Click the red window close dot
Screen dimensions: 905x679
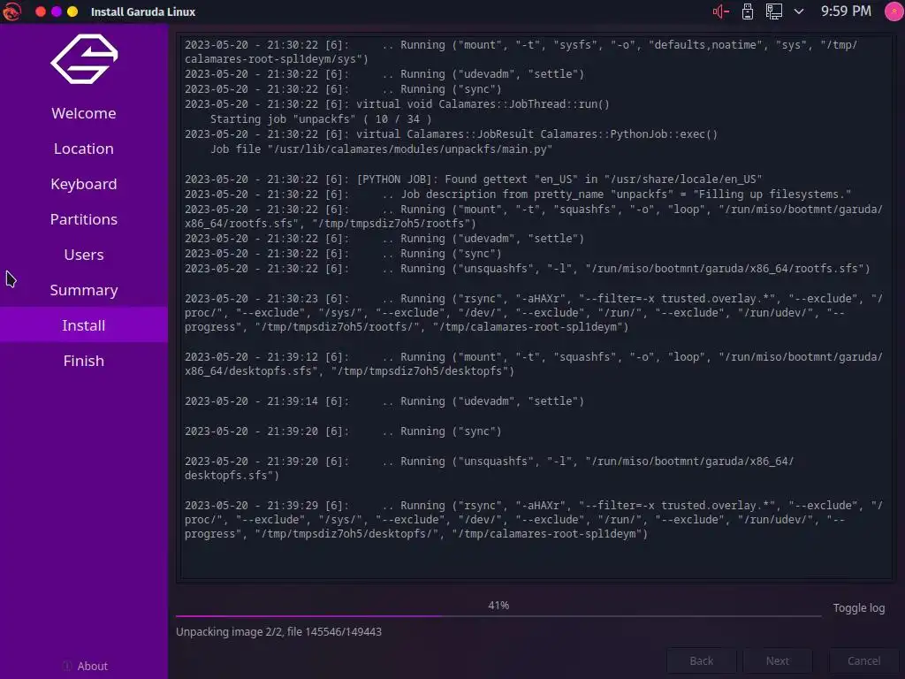41,11
